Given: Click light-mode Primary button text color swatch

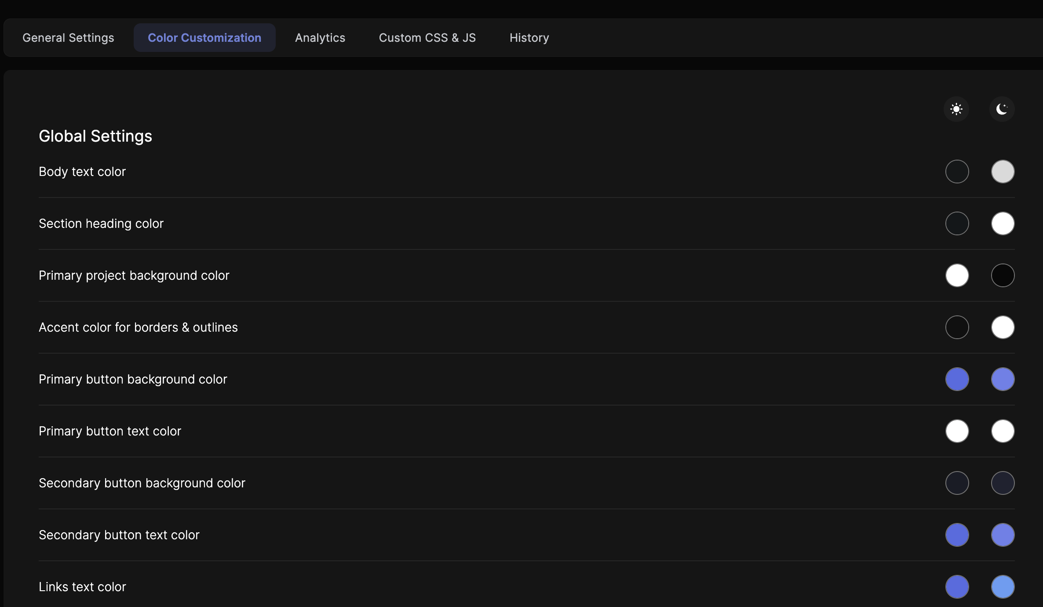Looking at the screenshot, I should (957, 431).
